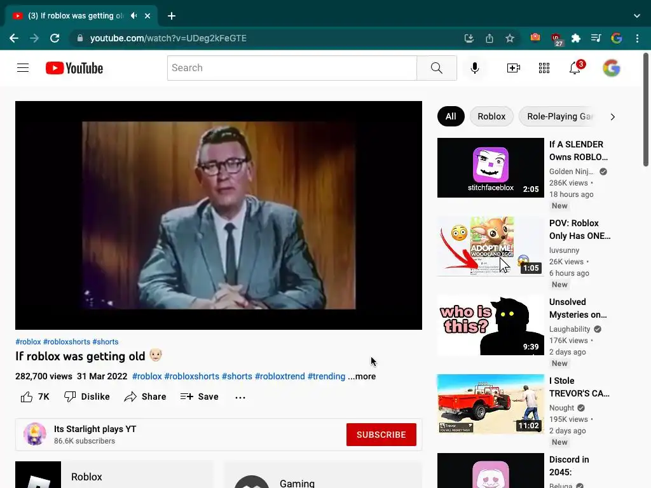
Task: Open the extension icon showing 27
Action: tap(556, 39)
